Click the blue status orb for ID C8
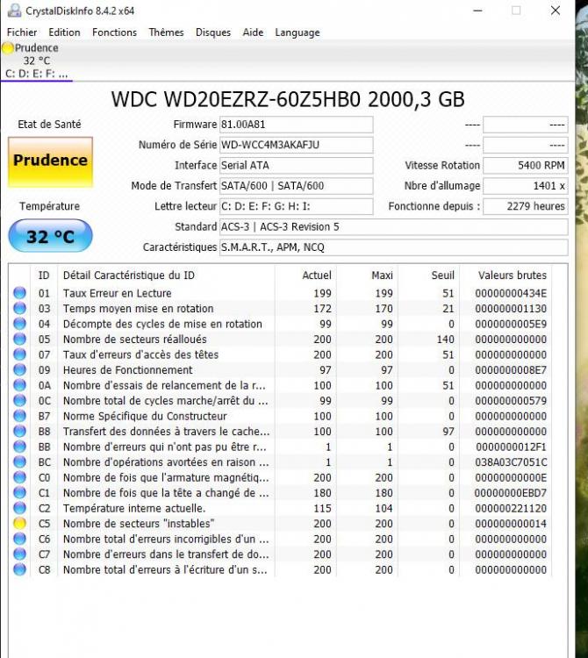This screenshot has width=588, height=658. pos(19,570)
